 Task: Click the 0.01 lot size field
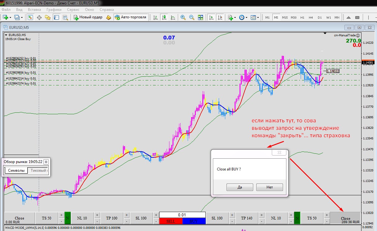182,215
